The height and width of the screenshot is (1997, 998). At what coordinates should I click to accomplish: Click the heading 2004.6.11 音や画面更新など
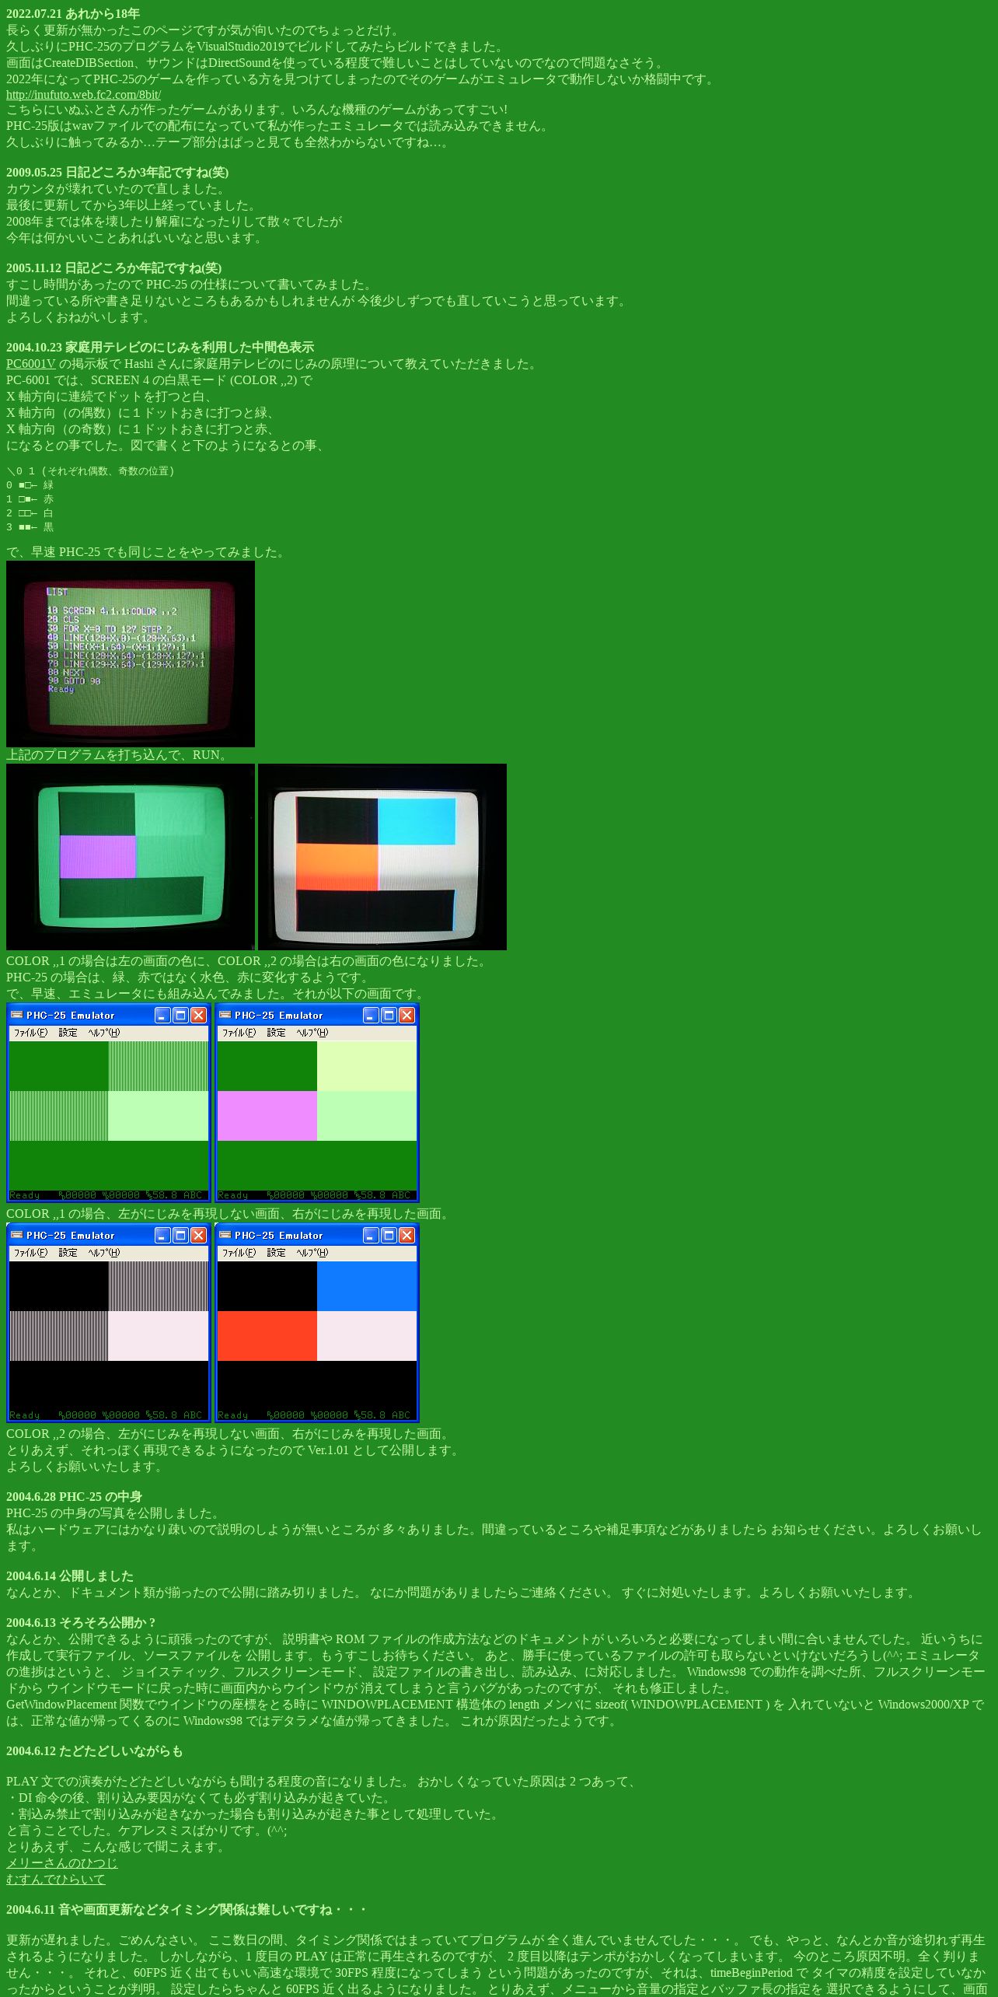pyautogui.click(x=187, y=1910)
